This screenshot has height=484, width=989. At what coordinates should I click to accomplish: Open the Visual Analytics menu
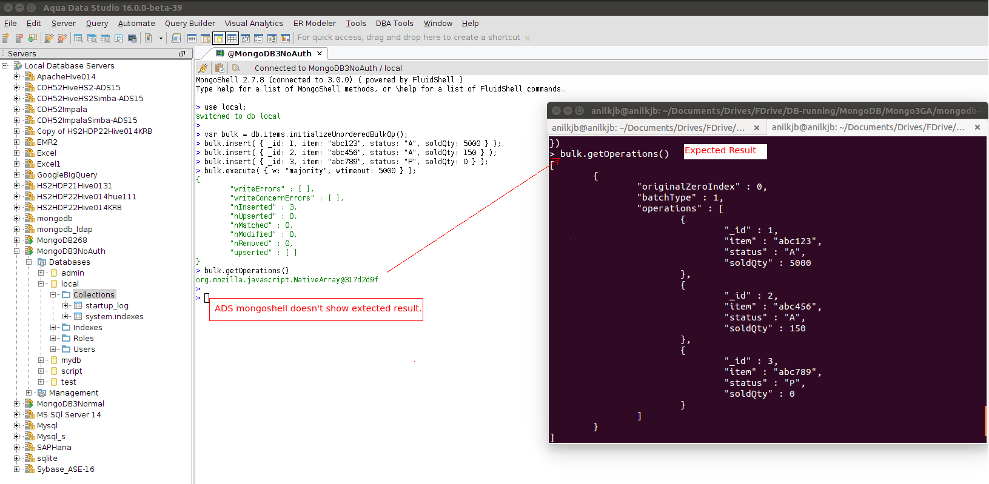[x=253, y=24]
